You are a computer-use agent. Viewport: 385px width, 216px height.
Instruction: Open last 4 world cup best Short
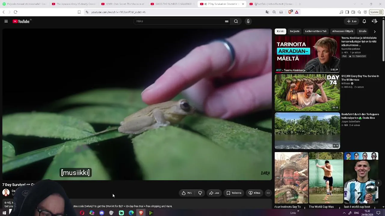(x=361, y=178)
